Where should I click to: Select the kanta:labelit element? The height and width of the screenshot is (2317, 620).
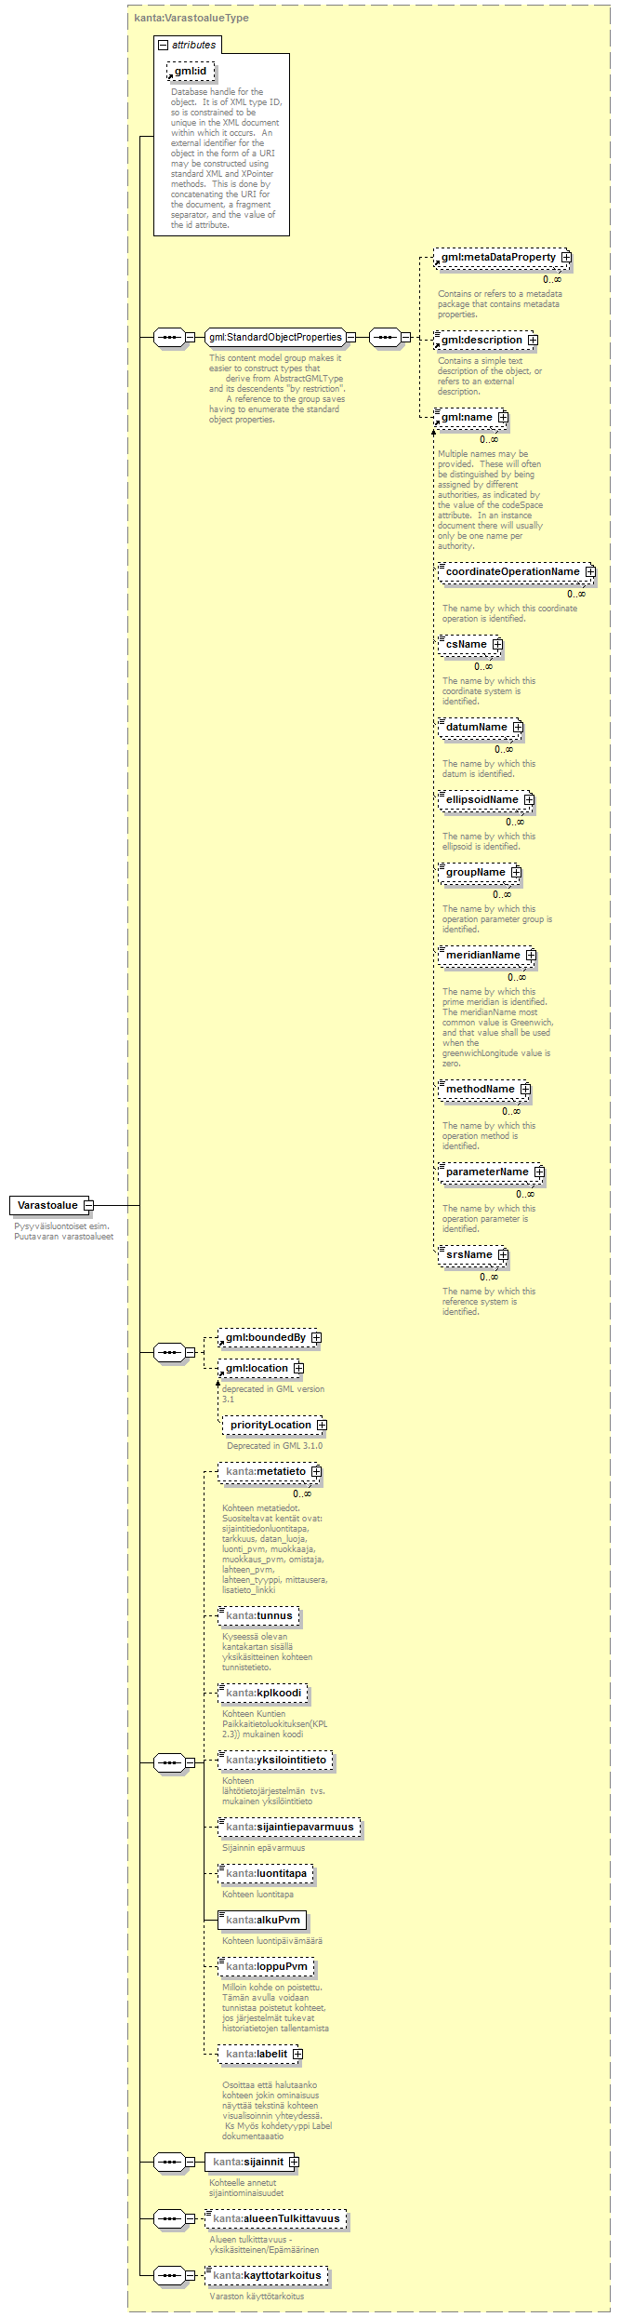[257, 2054]
